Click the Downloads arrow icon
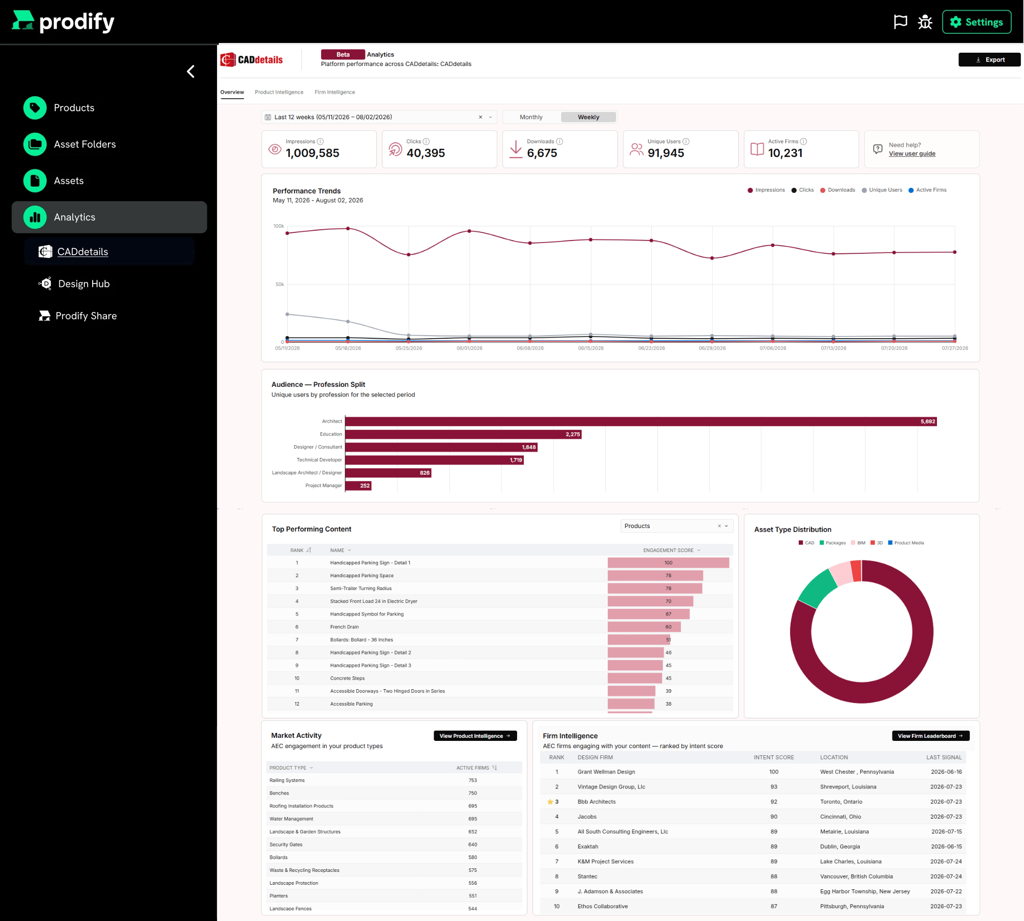This screenshot has width=1024, height=921. (x=516, y=149)
